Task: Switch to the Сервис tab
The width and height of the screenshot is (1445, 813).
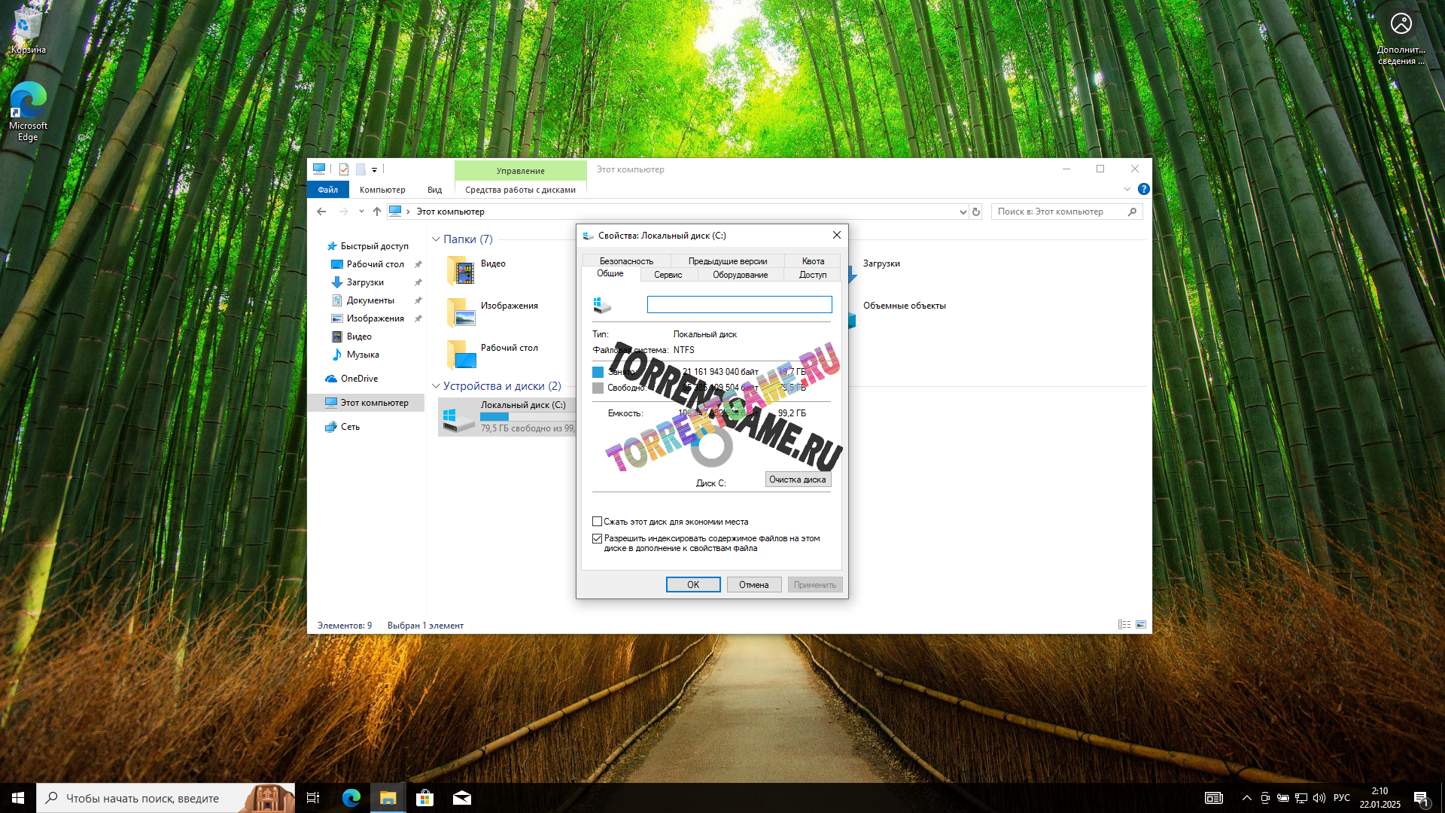Action: coord(668,275)
